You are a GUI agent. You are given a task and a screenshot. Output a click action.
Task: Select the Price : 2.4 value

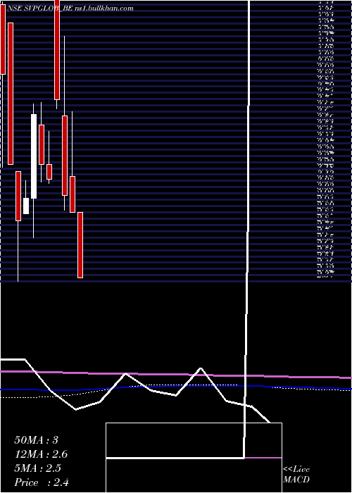[x=42, y=482]
